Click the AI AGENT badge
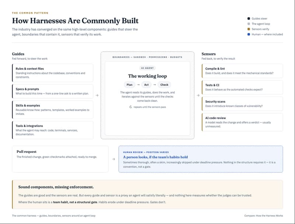This screenshot has width=295, height=224. [147, 68]
